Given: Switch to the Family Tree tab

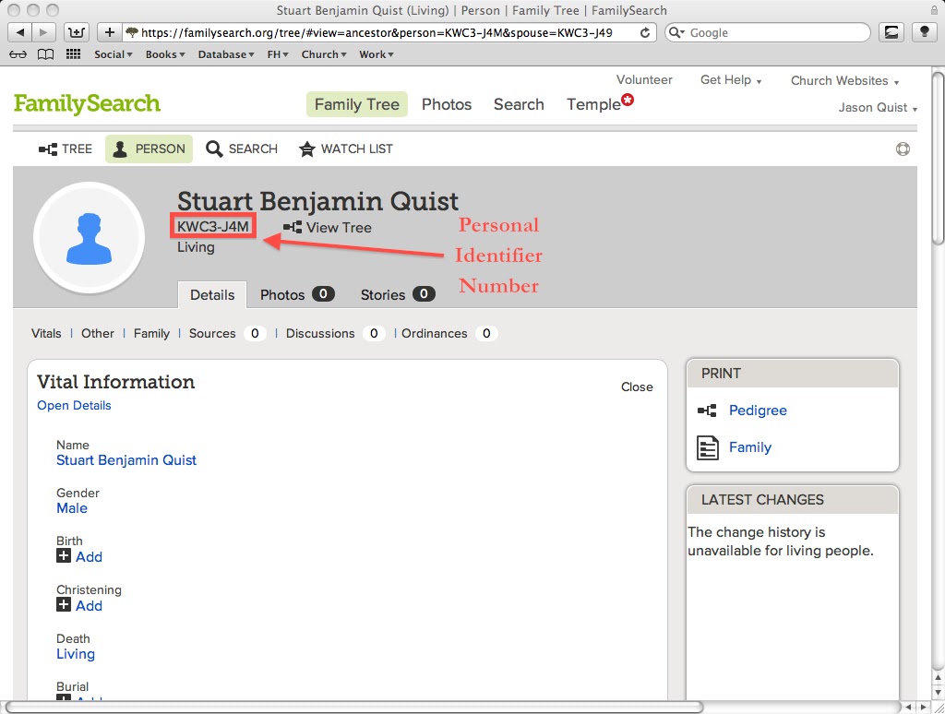Looking at the screenshot, I should click(x=357, y=104).
